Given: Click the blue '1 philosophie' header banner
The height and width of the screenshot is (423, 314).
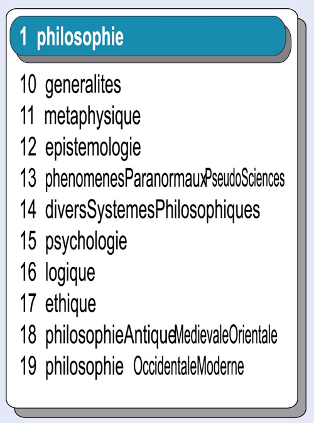Looking at the screenshot, I should (x=148, y=36).
